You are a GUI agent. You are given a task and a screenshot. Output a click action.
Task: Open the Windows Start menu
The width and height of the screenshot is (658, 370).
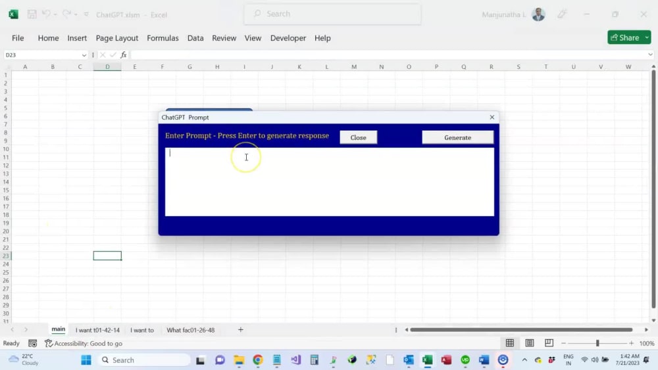(86, 360)
